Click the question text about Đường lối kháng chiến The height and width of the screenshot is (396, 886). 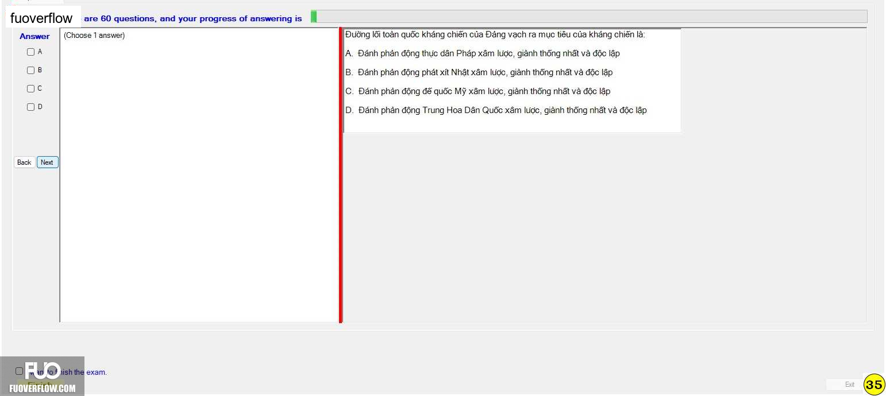point(495,34)
